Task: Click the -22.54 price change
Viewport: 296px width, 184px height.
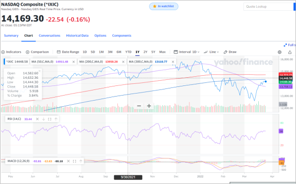Action: click(x=55, y=19)
